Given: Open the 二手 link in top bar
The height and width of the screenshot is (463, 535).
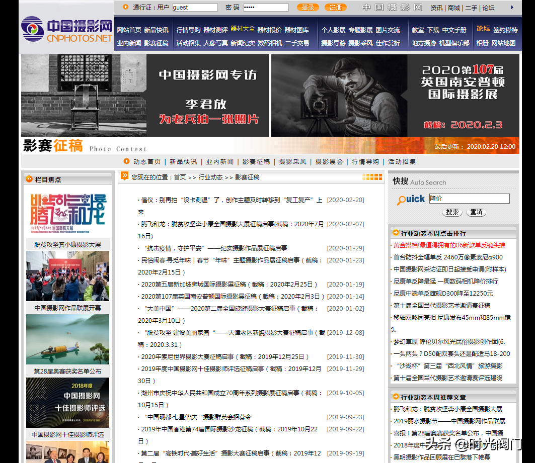Looking at the screenshot, I should coord(471,8).
